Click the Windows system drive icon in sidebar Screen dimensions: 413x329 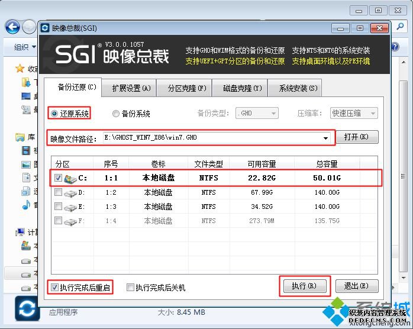pyautogui.click(x=26, y=246)
